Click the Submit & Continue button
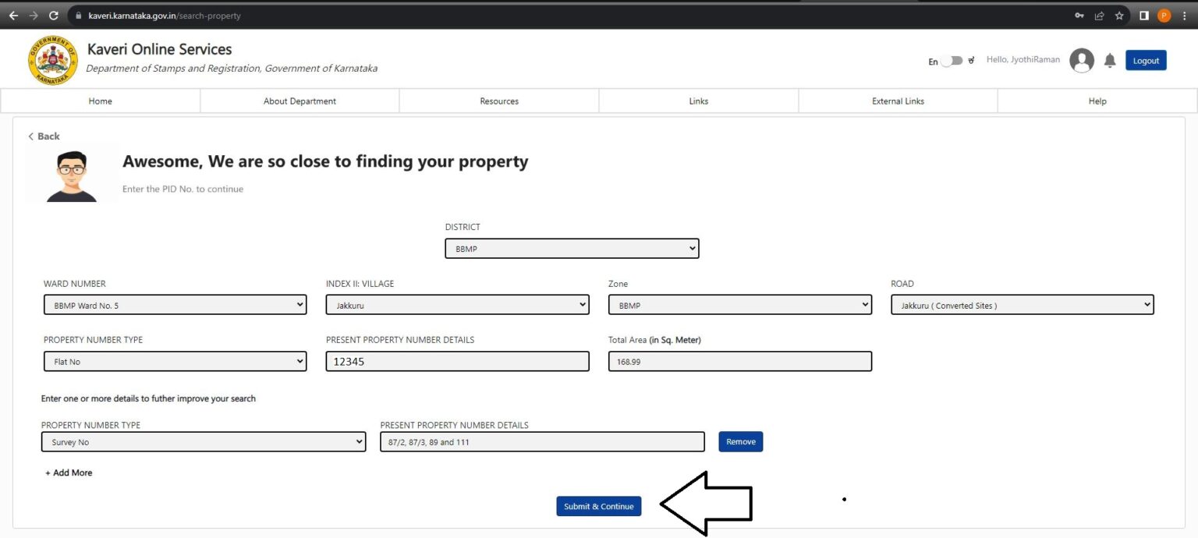The image size is (1198, 538). click(599, 506)
